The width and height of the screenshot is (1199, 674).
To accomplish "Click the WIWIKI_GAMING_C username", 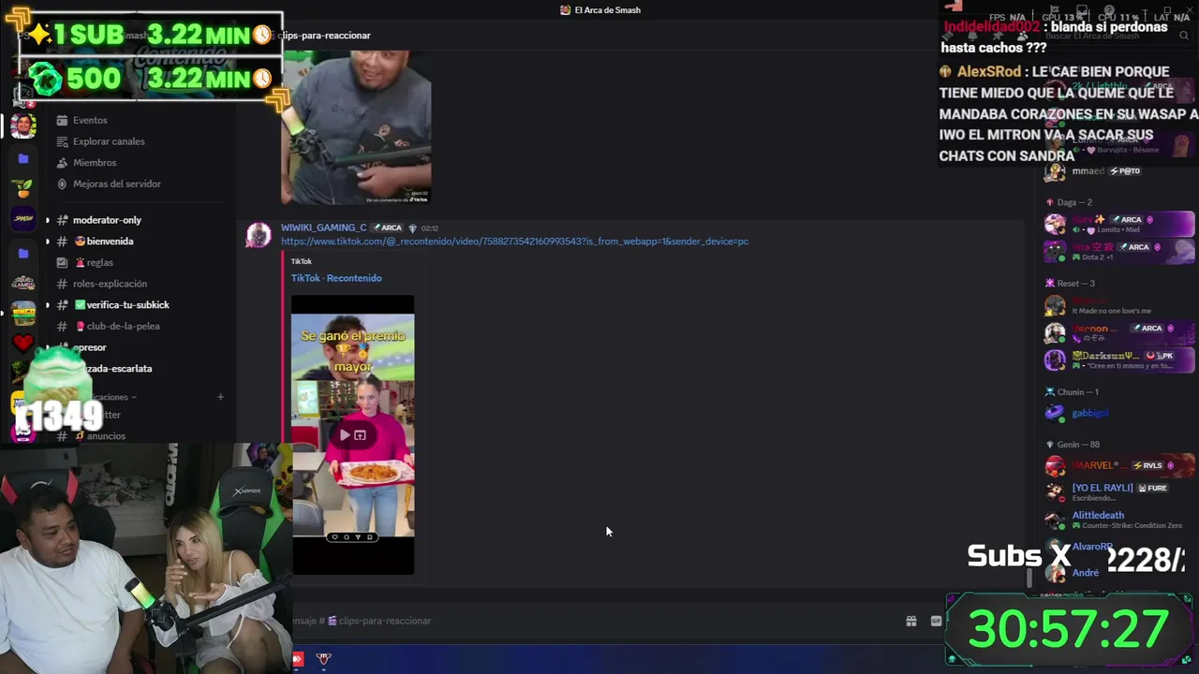I will coord(323,227).
